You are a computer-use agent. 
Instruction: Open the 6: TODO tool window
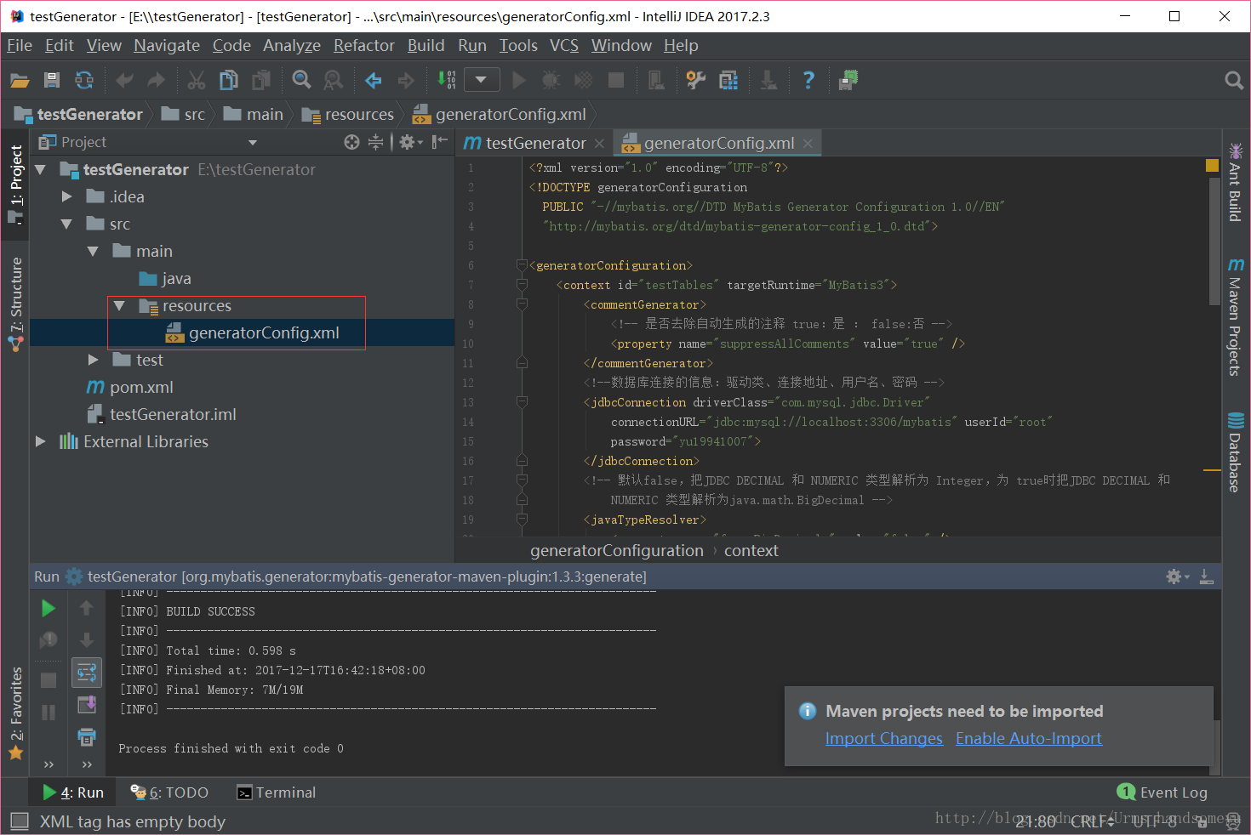click(x=169, y=792)
